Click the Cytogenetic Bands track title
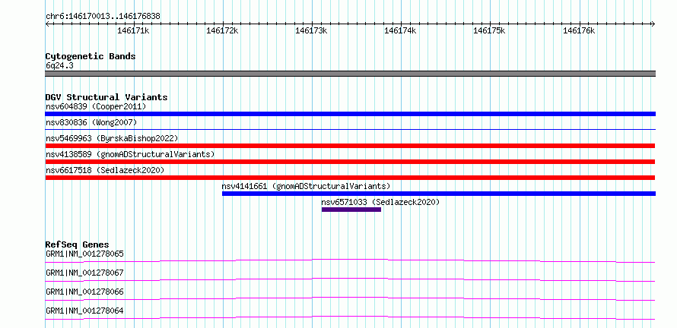 click(91, 56)
